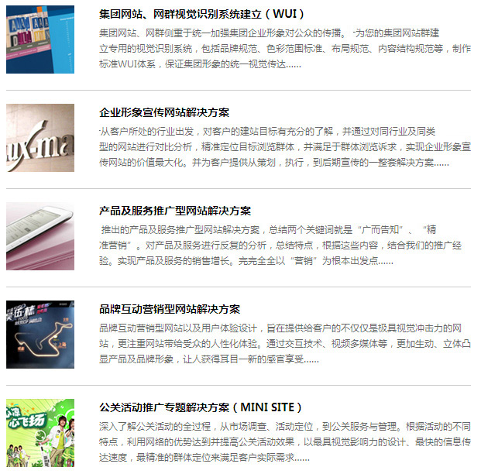
Task: Click the ellipsis after 耳目一新的感官享受
Action: [311, 362]
